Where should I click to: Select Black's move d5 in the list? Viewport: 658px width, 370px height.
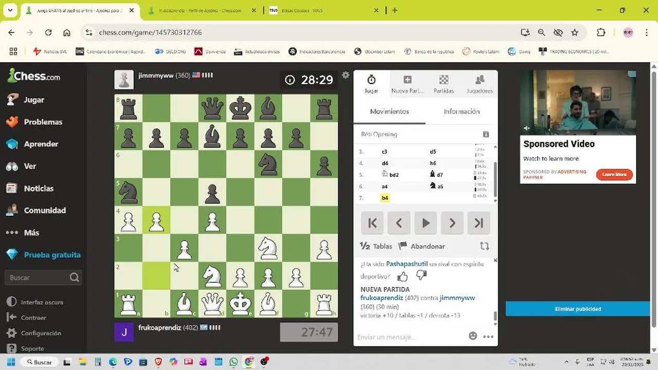[433, 152]
